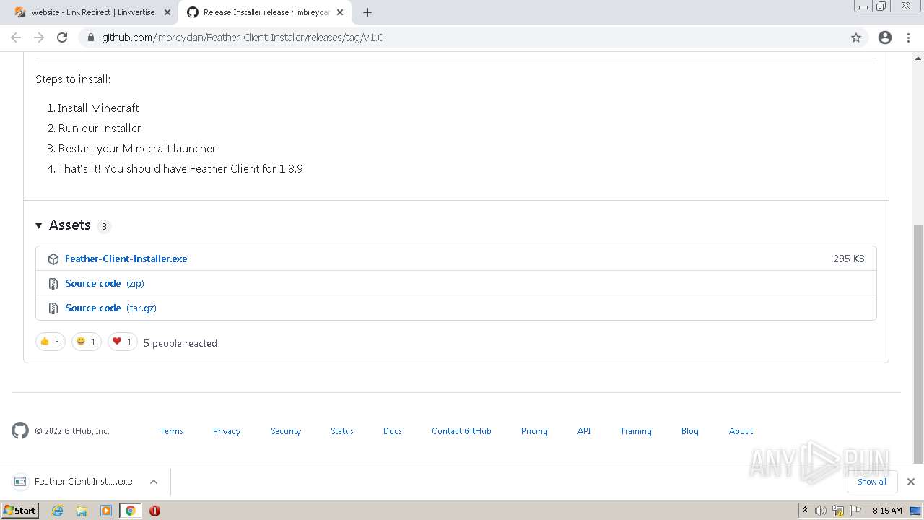Open the media player taskbar icon

pyautogui.click(x=106, y=511)
